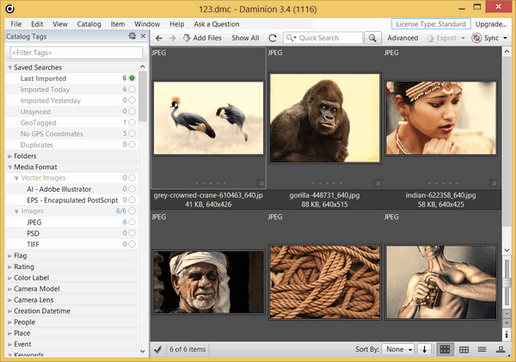
Task: Click the Catalog Tags panel gear icon
Action: pos(132,36)
